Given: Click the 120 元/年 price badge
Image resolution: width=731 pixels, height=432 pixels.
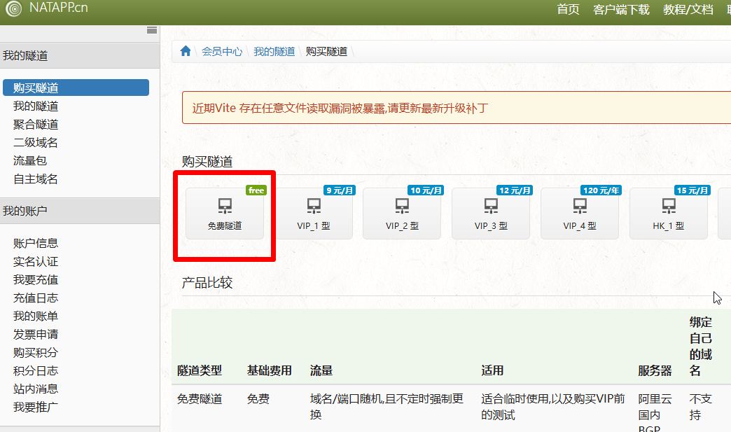Looking at the screenshot, I should click(601, 190).
